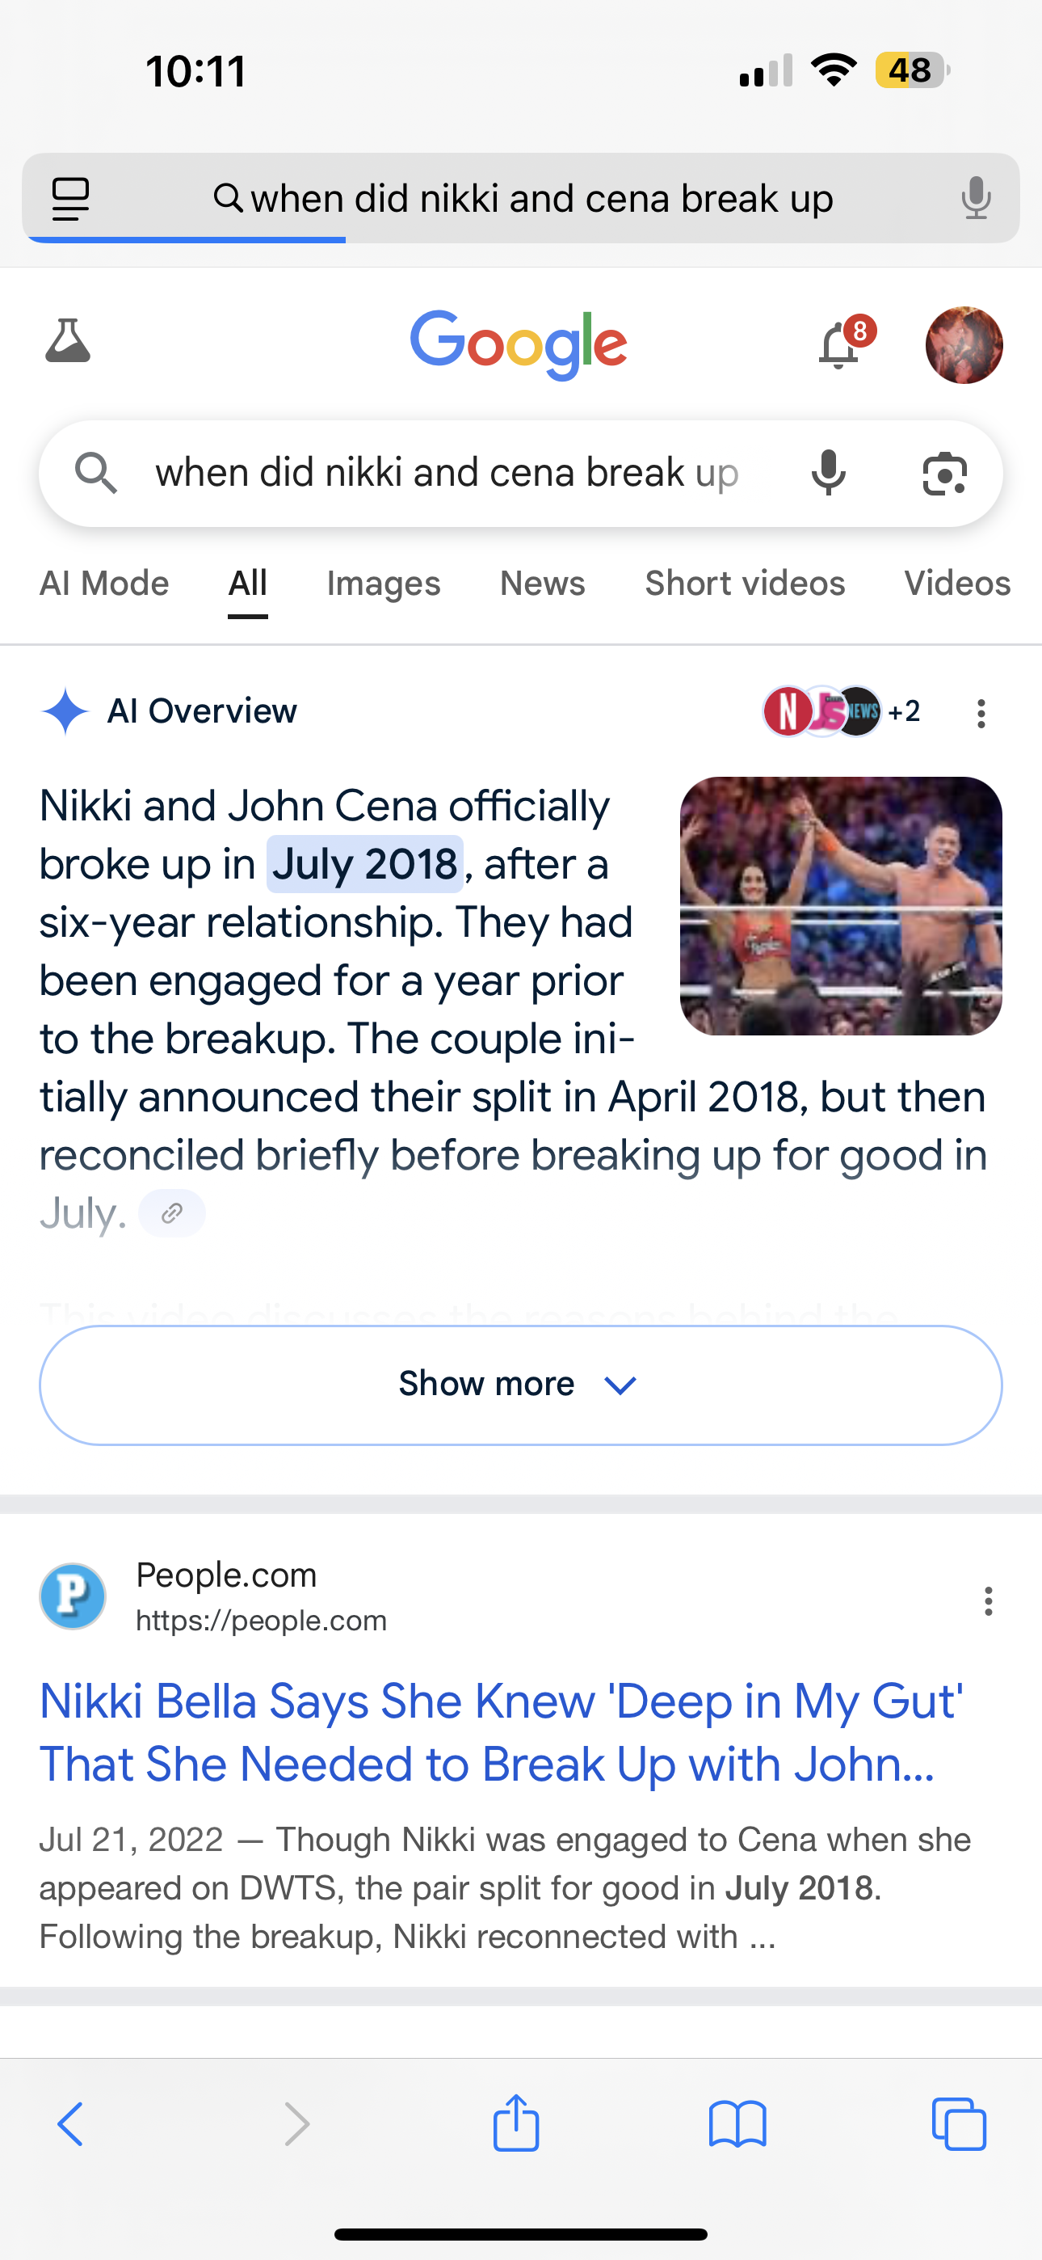1042x2260 pixels.
Task: Open the Nikki Bella People.com article link
Action: (501, 1732)
